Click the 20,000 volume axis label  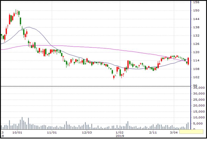click(198, 106)
